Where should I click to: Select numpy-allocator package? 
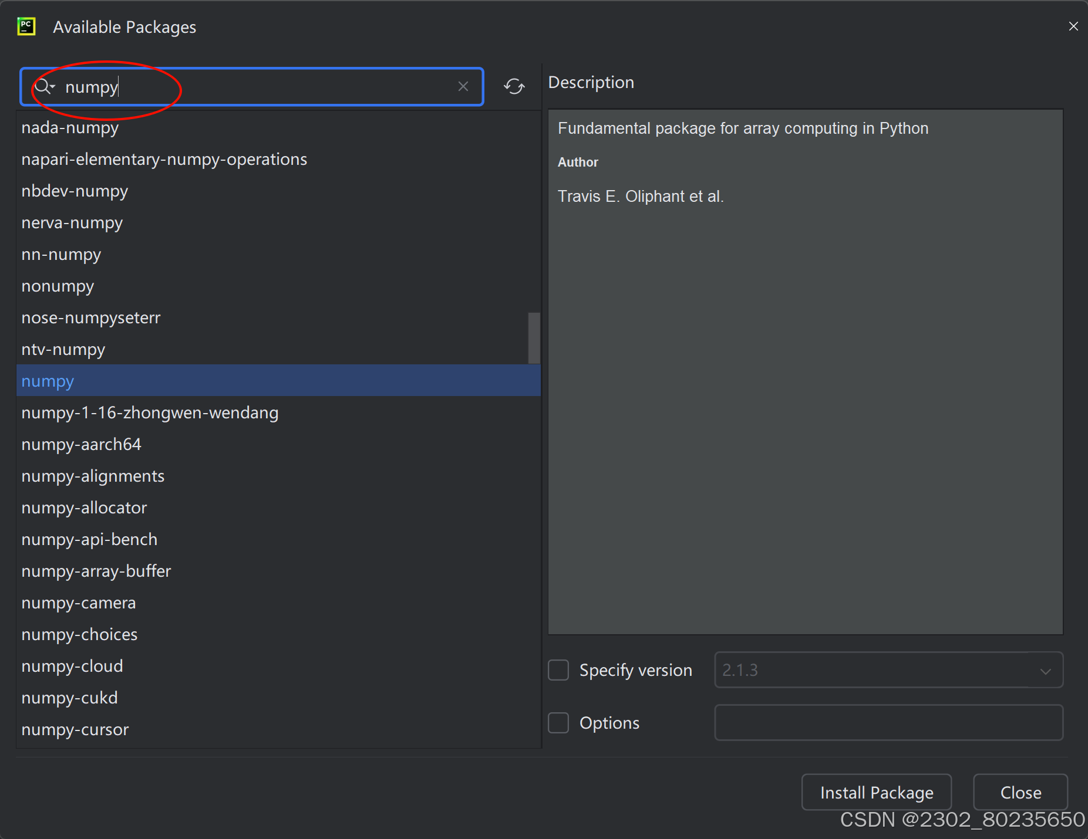[x=278, y=508]
